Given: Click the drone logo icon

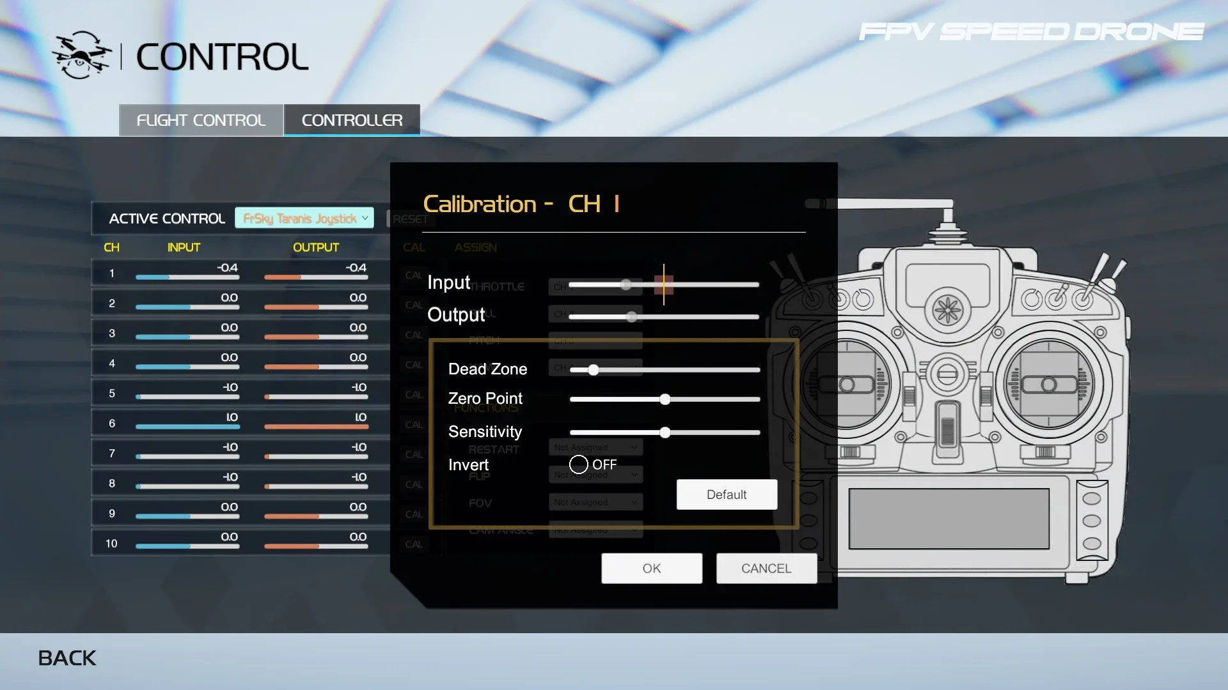Looking at the screenshot, I should (x=81, y=56).
